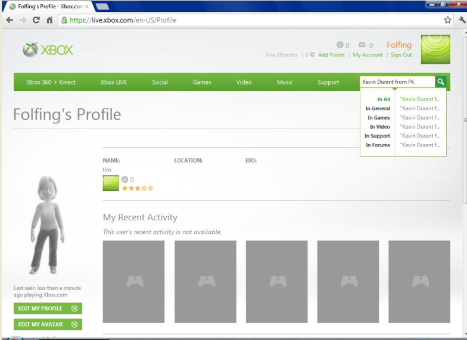
Task: Click the third recent activity placeholder tile
Action: click(276, 281)
